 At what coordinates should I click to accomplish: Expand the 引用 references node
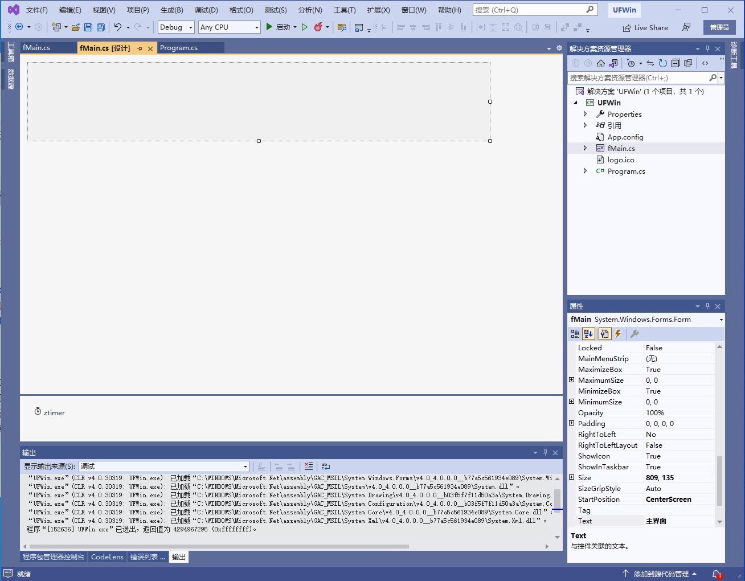click(x=585, y=125)
